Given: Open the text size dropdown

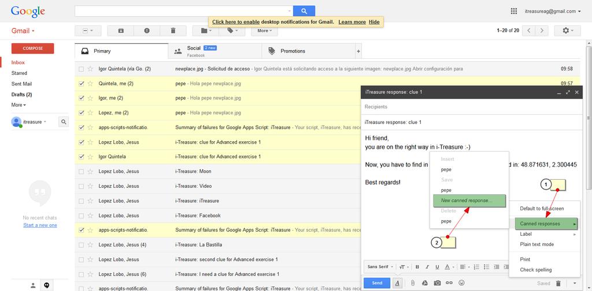Looking at the screenshot, I should (404, 267).
